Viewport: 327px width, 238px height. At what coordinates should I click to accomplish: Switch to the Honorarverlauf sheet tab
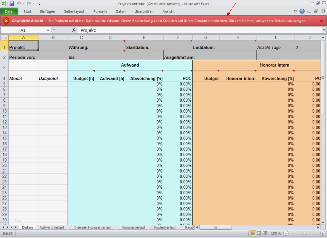133,227
